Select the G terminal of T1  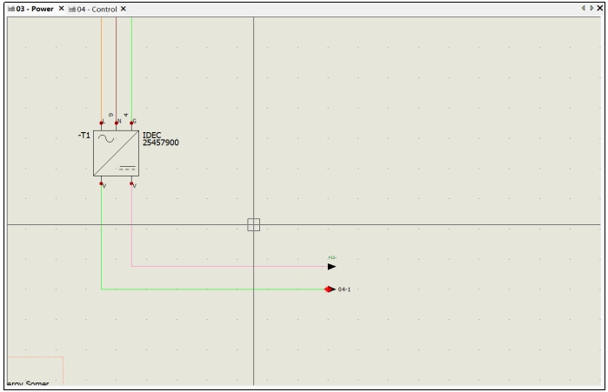pyautogui.click(x=131, y=123)
